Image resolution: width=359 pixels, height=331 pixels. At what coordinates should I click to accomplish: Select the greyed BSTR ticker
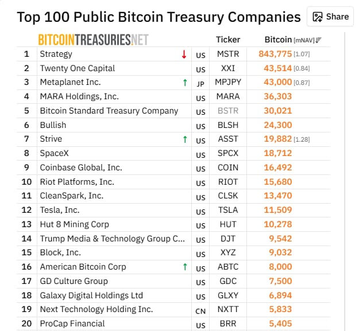228,111
